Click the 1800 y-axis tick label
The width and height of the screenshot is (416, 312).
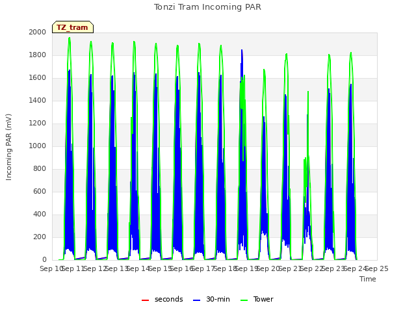[x=38, y=55]
